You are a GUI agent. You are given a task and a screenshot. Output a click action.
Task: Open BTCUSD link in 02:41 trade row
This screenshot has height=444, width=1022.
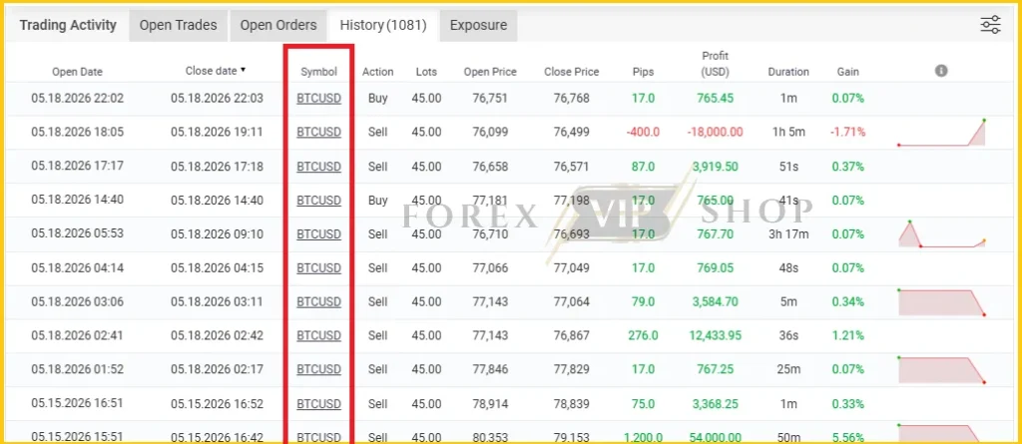point(318,336)
